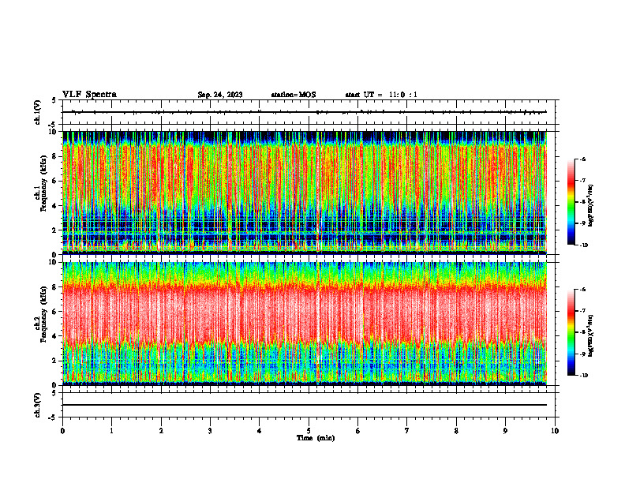Click time axis tick label "8"
The width and height of the screenshot is (625, 483).
tap(456, 431)
